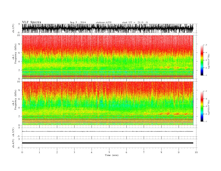The width and height of the screenshot is (221, 171).
Task: Click the lower color scale bar for ch.2
Action: pos(202,106)
